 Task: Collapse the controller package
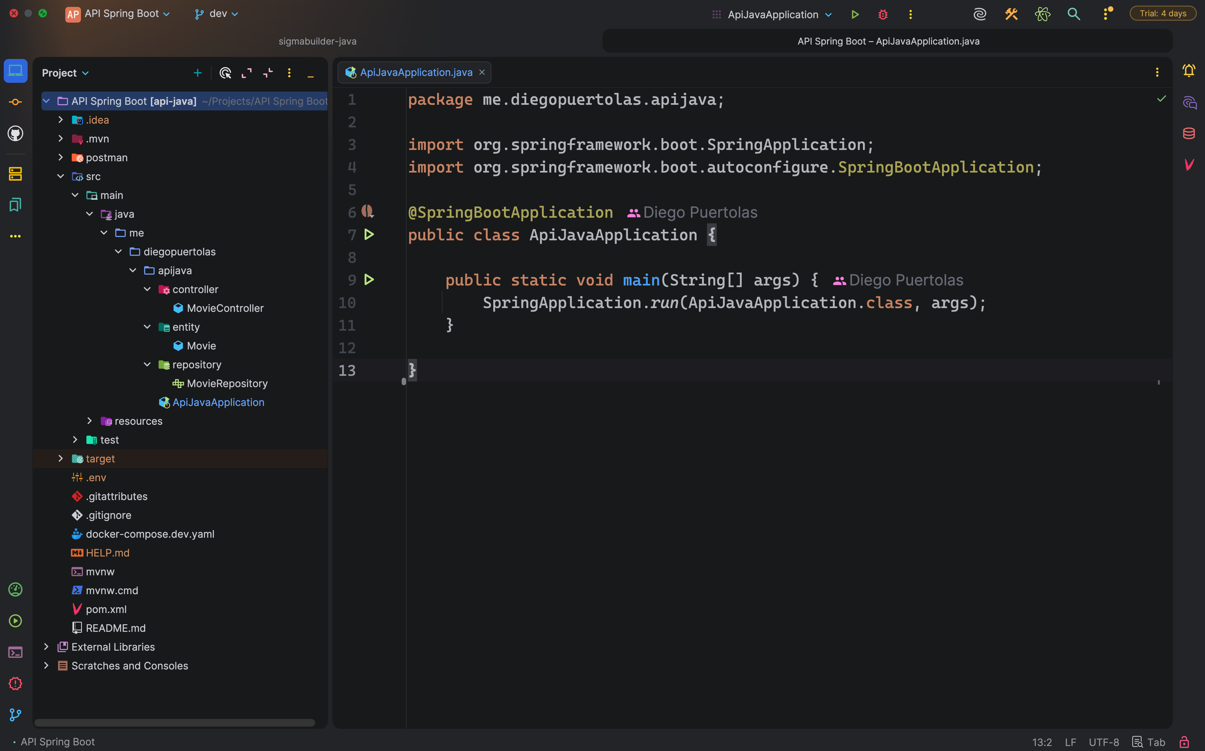pos(147,289)
